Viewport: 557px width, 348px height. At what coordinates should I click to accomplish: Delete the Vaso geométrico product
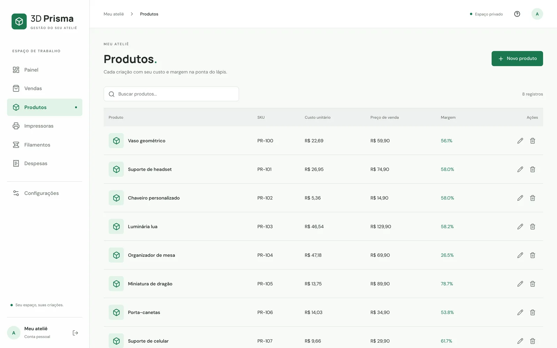point(533,141)
